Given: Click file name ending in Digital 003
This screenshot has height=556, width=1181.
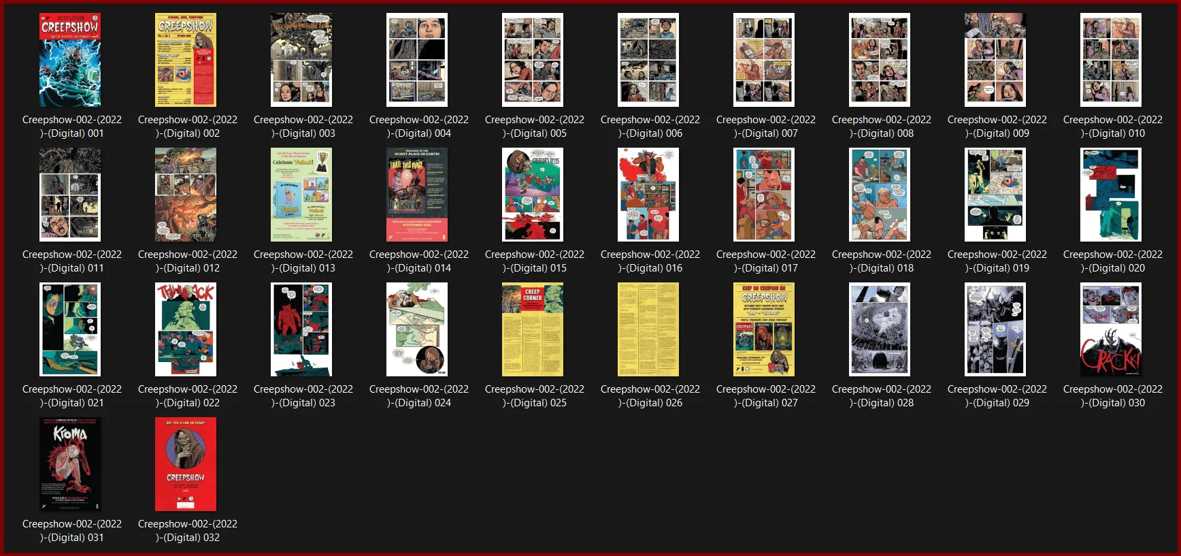Looking at the screenshot, I should [x=303, y=127].
